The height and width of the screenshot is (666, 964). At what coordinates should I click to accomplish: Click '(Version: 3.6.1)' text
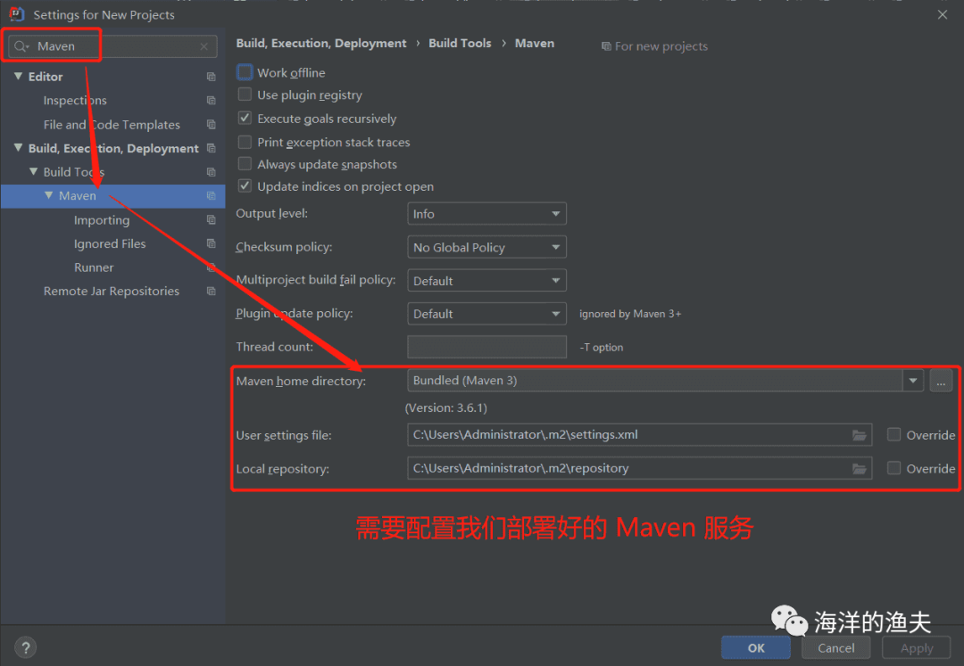pos(445,408)
